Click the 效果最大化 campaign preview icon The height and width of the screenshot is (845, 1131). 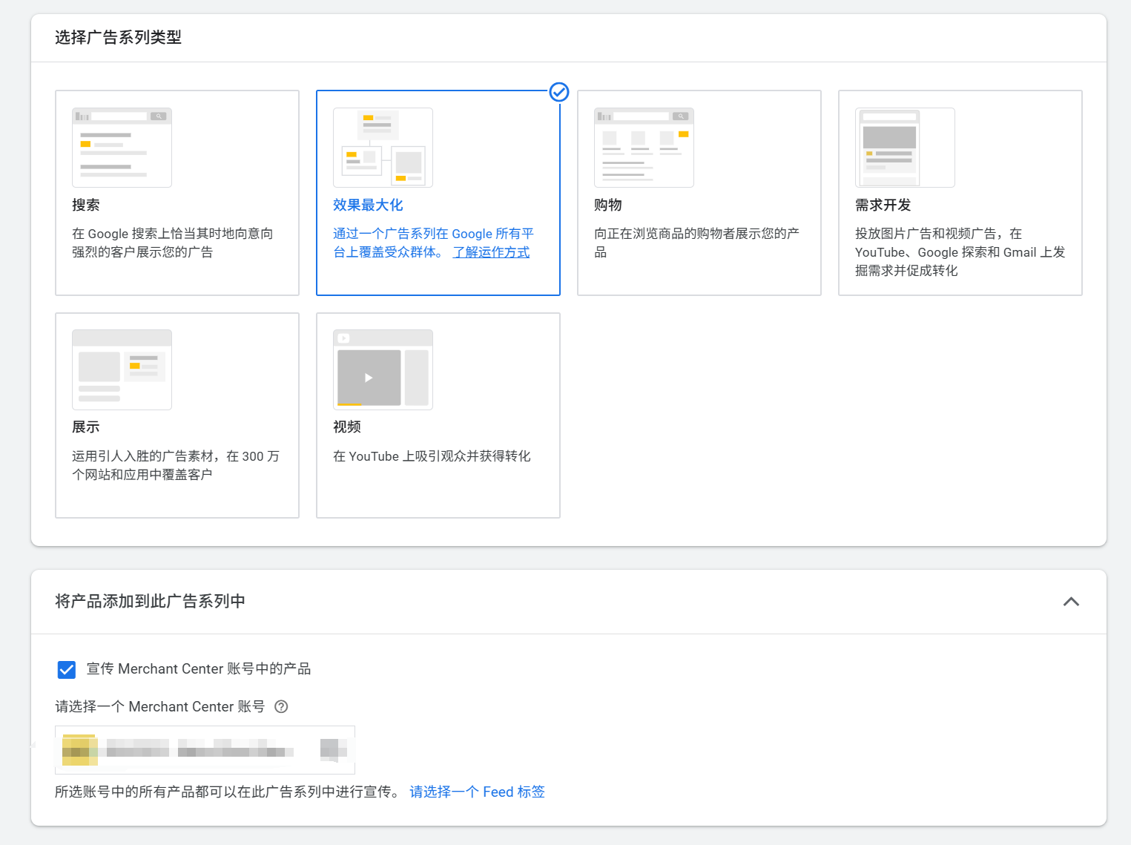pos(383,148)
